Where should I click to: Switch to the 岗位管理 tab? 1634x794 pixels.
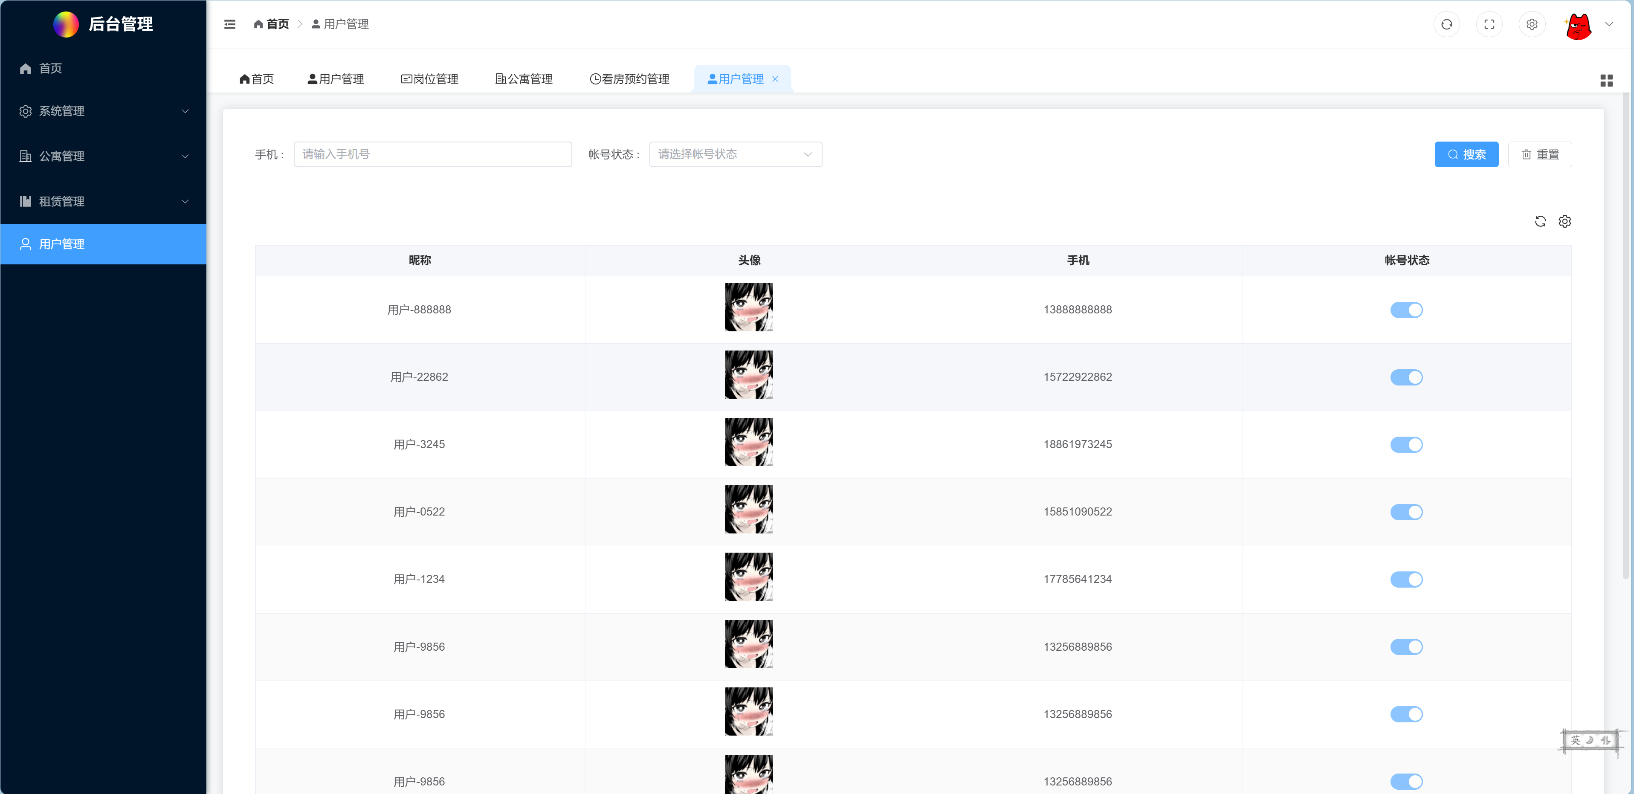point(429,78)
